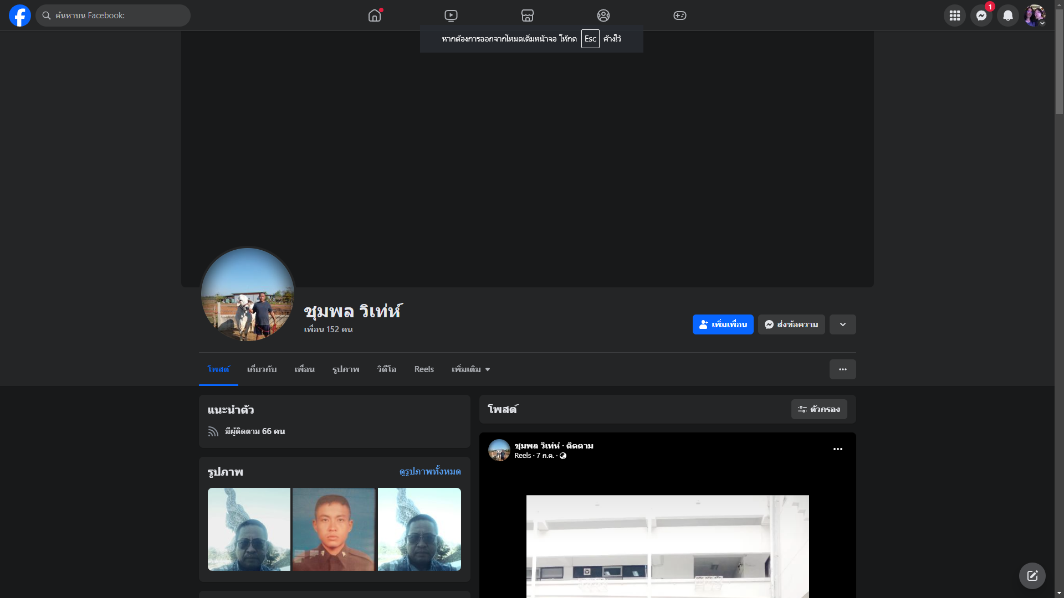Image resolution: width=1064 pixels, height=598 pixels.
Task: Click the Facebook logo icon
Action: click(20, 16)
